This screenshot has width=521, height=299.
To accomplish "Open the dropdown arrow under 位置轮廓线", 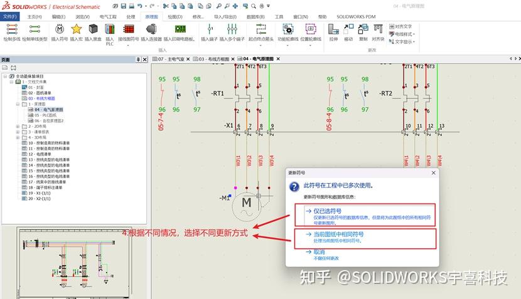I will tap(311, 46).
